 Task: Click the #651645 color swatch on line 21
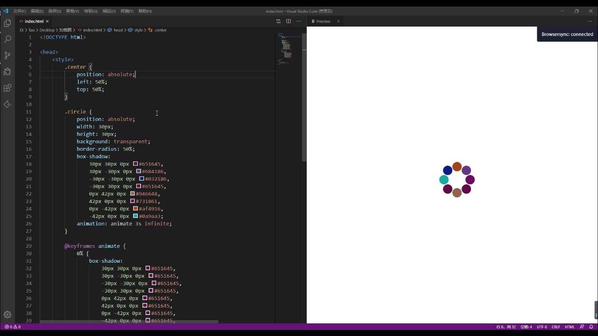point(139,186)
